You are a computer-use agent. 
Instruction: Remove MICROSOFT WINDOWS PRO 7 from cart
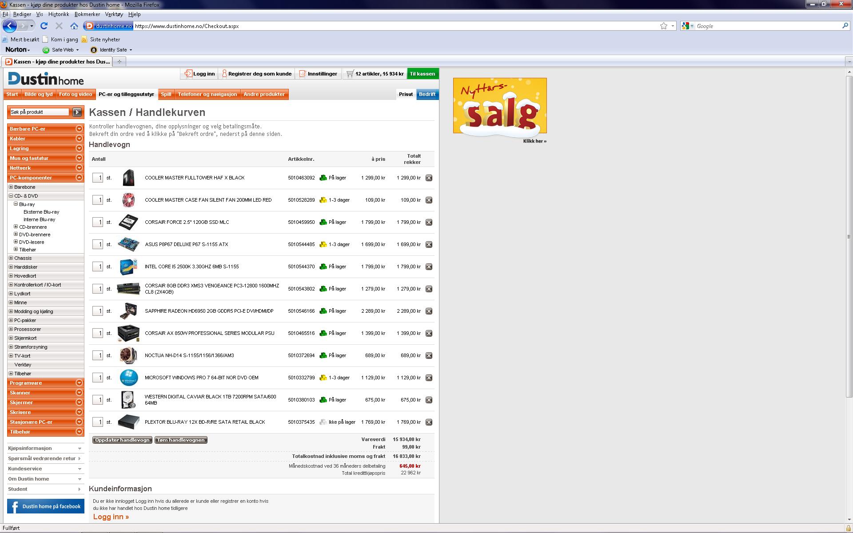click(x=429, y=378)
